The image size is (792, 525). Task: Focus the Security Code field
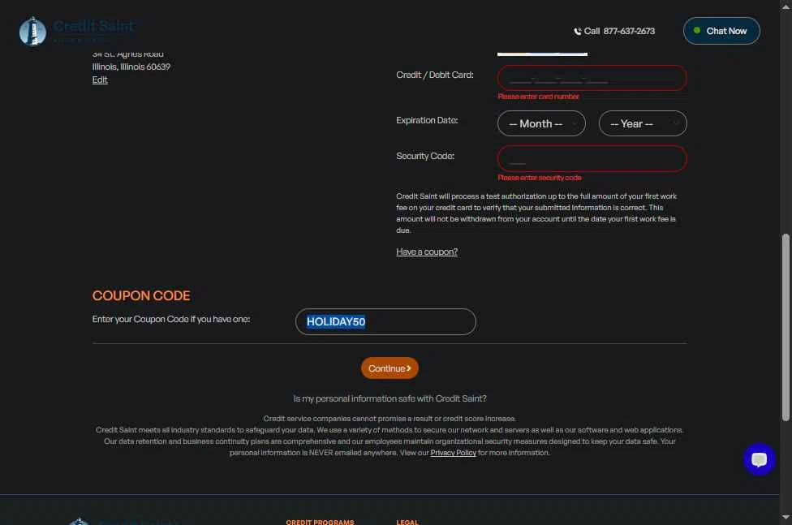[592, 159]
